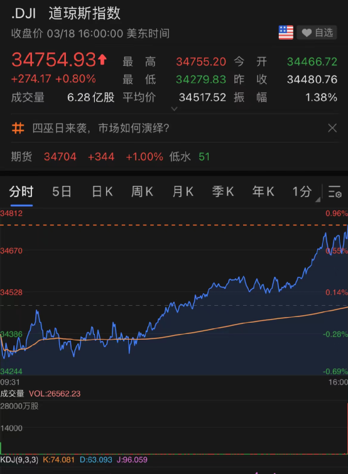This screenshot has height=474, width=348.
Task: Tap the low value 34279.83
Action: (x=201, y=80)
